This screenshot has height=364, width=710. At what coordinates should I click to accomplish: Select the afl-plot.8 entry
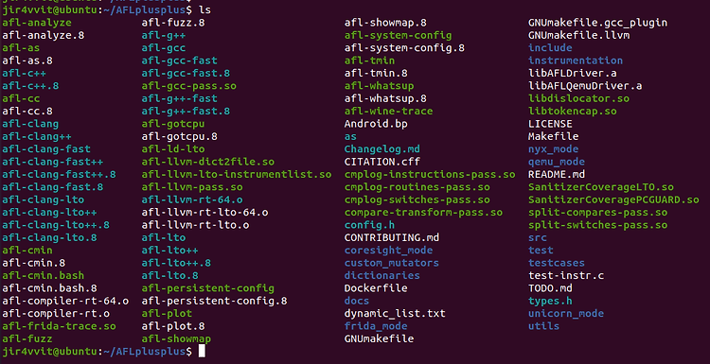click(x=173, y=326)
